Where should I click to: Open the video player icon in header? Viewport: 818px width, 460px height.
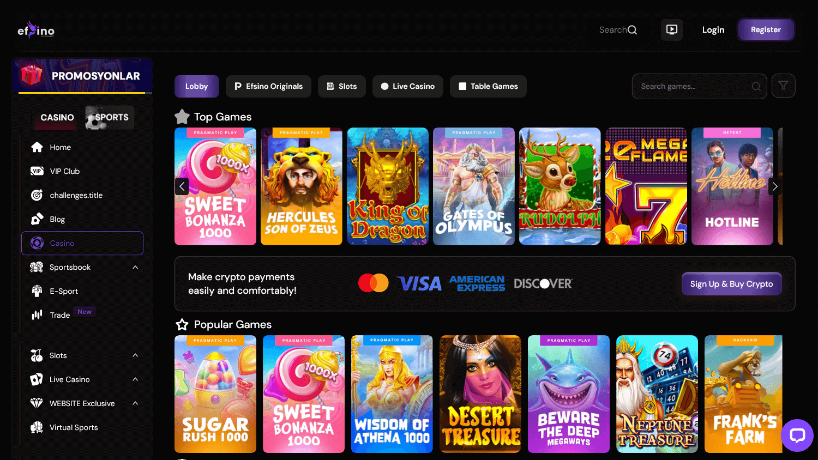point(672,29)
